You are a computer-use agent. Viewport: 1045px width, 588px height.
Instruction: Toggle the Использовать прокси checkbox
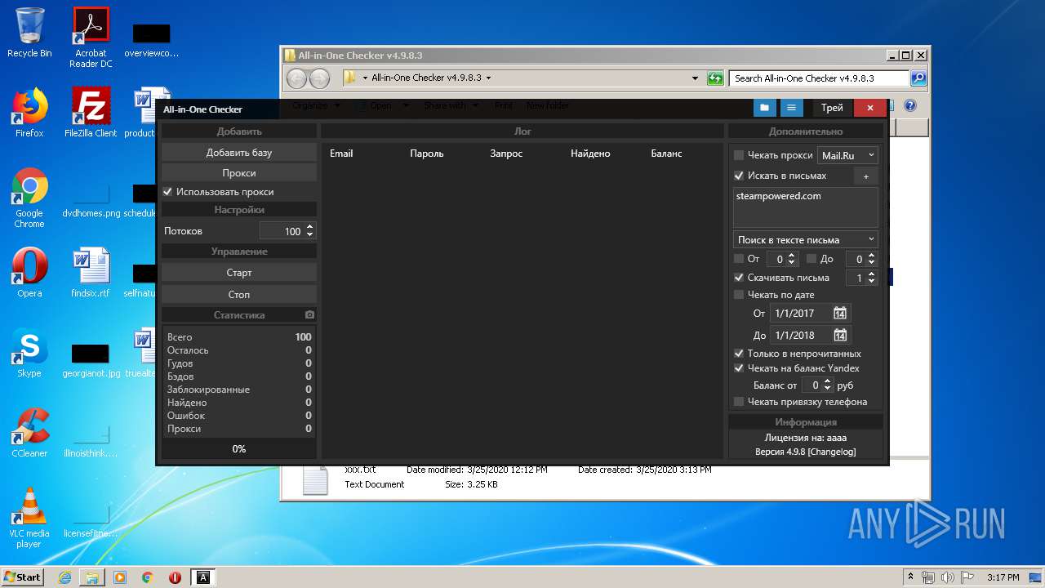coord(167,192)
